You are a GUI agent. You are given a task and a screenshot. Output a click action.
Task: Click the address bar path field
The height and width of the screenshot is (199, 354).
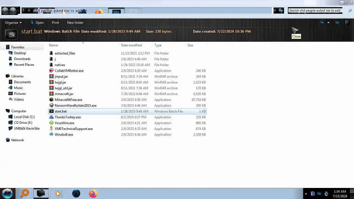[147, 11]
